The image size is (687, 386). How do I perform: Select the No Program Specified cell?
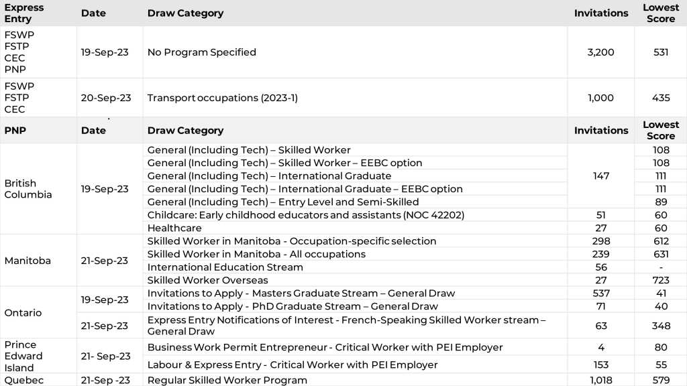(201, 52)
